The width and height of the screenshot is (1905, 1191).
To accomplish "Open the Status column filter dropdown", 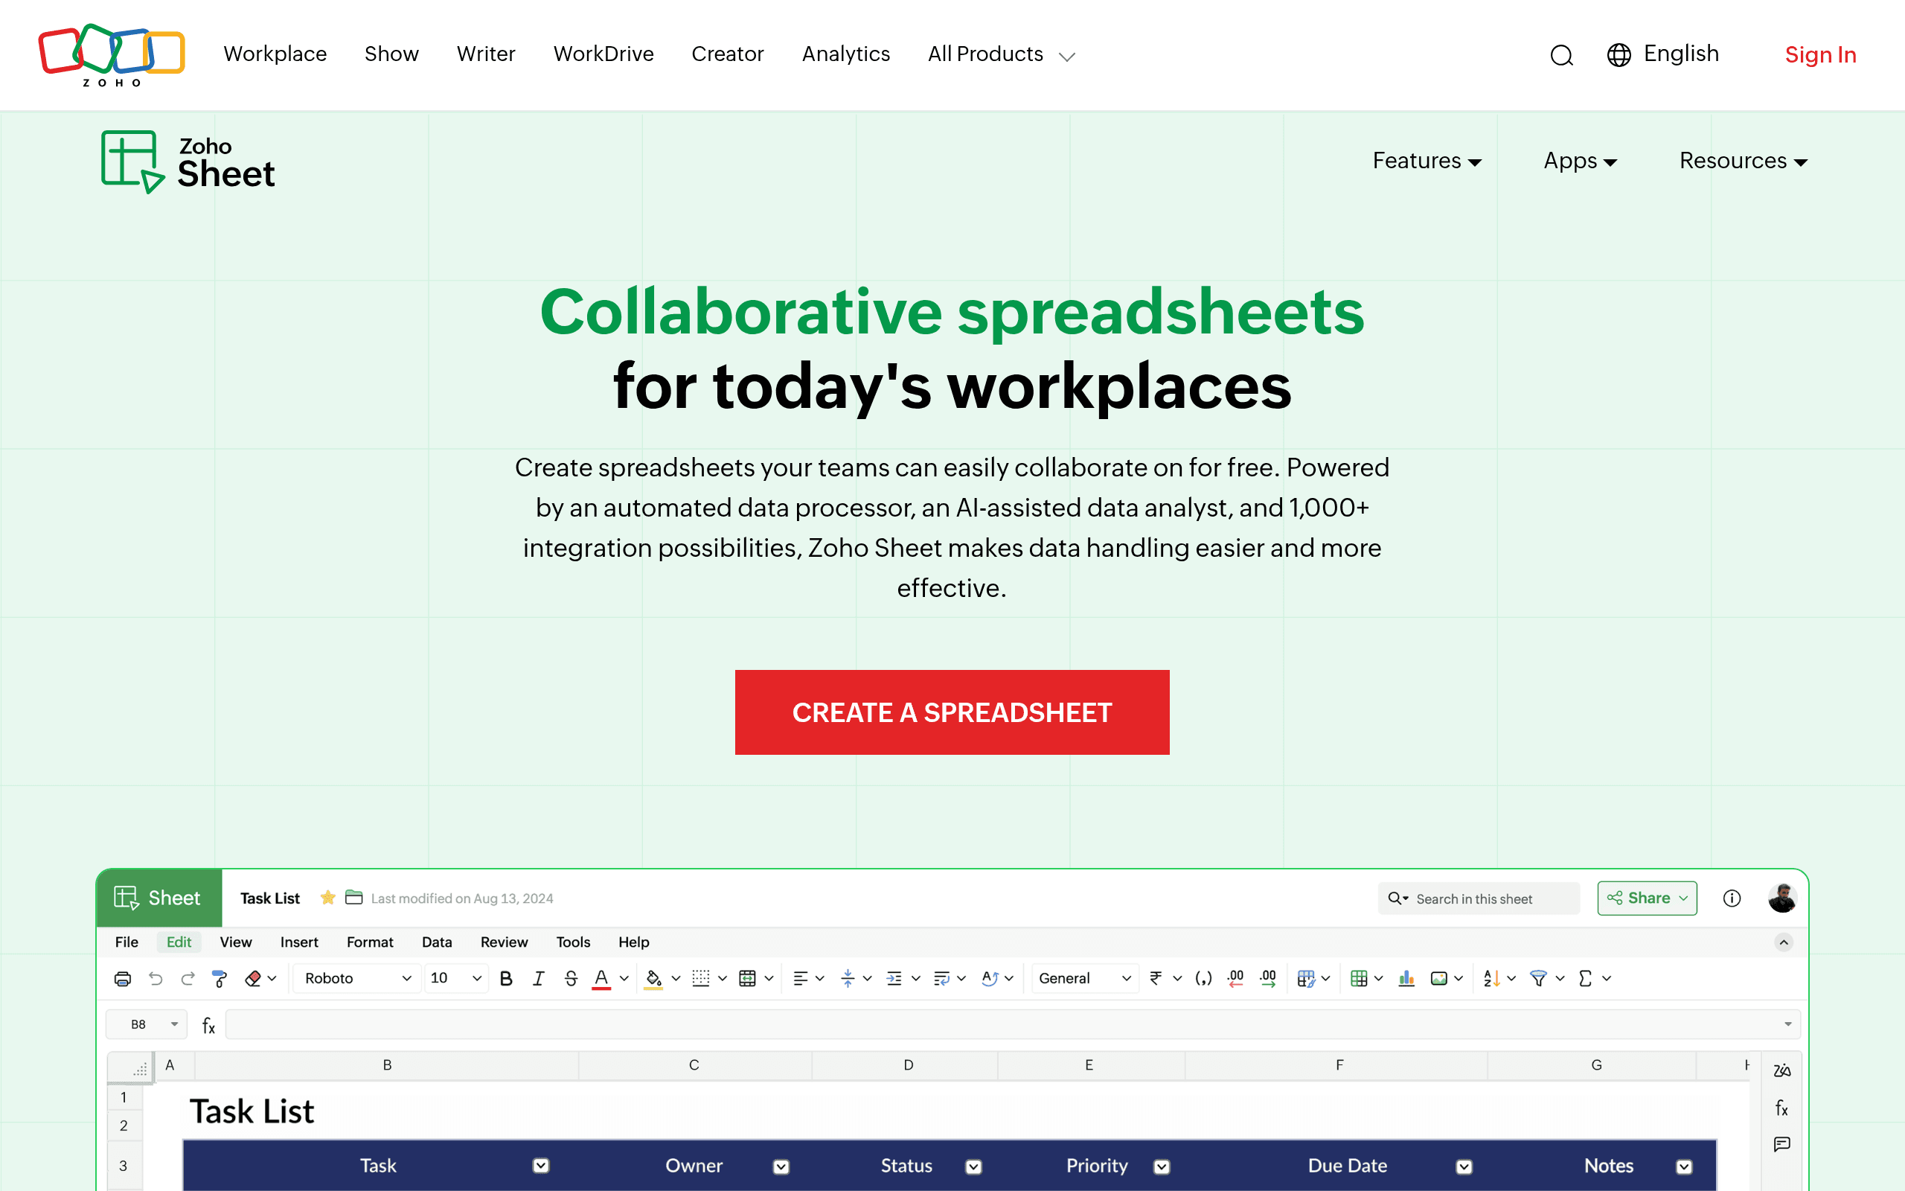I will (974, 1166).
